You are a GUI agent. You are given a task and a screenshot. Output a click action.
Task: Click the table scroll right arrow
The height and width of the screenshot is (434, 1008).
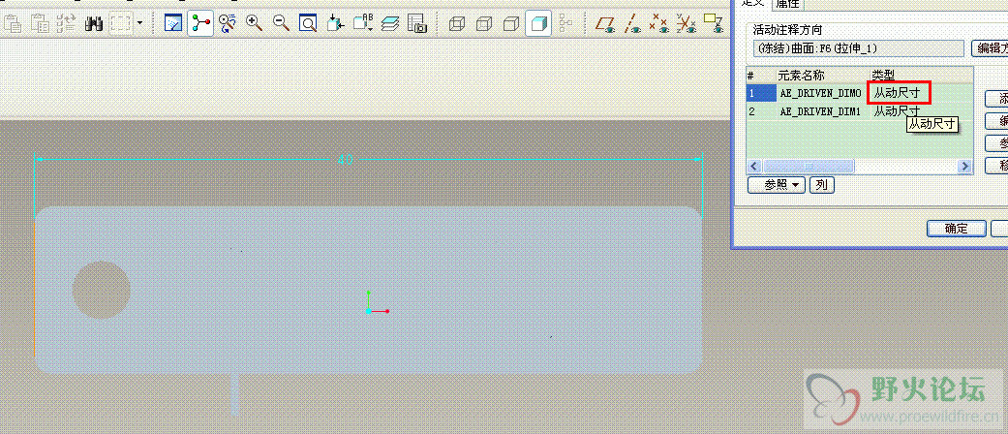coord(964,166)
